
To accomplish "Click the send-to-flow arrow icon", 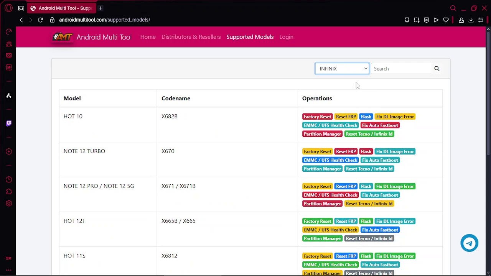I will tap(436, 20).
